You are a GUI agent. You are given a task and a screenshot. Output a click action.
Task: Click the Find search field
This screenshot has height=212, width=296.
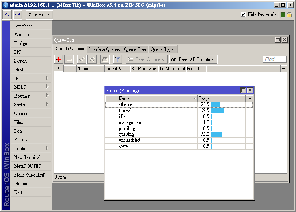[275, 59]
